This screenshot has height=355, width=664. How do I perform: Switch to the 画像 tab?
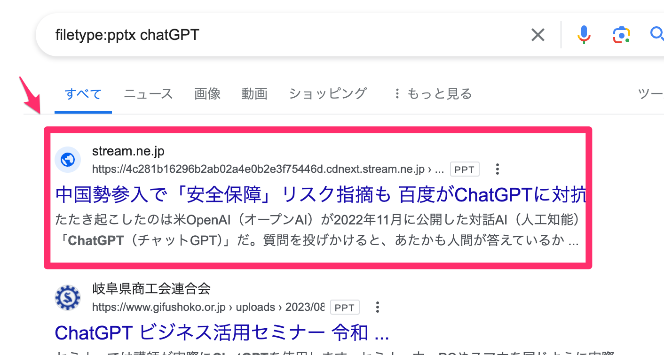pos(207,94)
